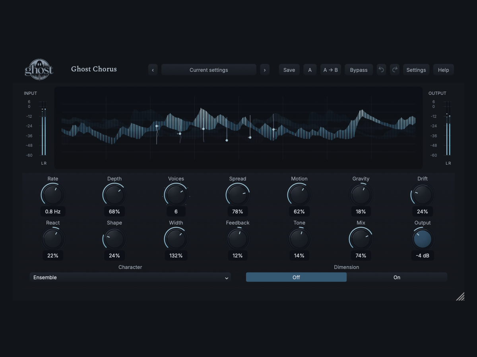Screen dimensions: 477x357
Task: Click the output level meter
Action: tap(448, 129)
